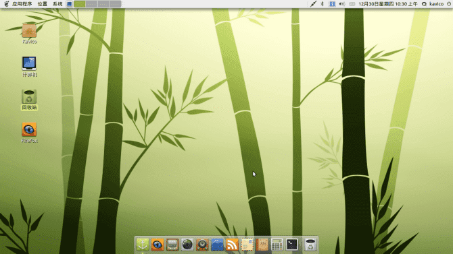Click the Bluetooth icon in the tray
Viewport: 453px width, 254px height.
coord(322,4)
